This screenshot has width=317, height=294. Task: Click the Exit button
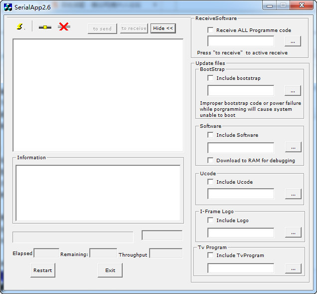tap(110, 271)
